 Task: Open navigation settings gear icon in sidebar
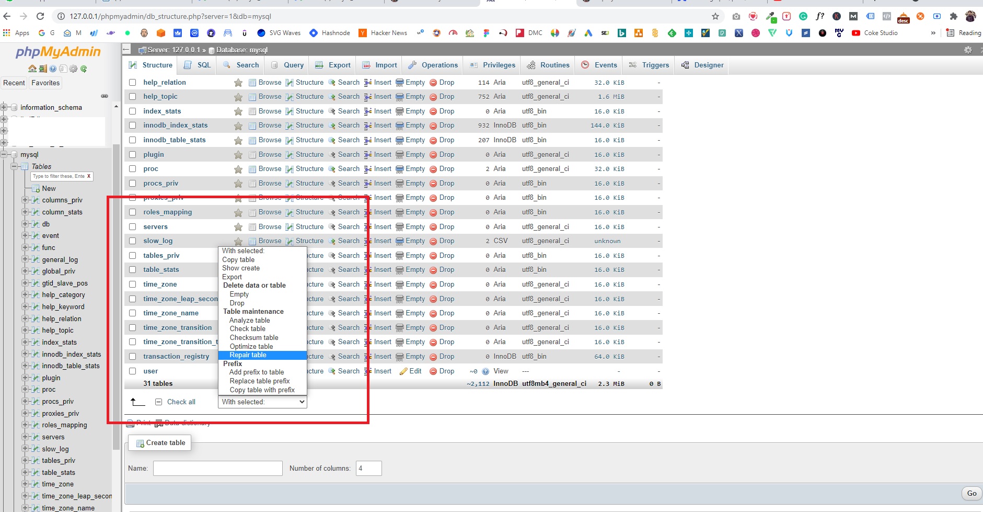(73, 69)
